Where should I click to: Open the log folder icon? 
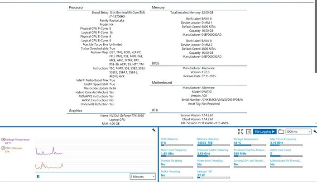pos(281,131)
